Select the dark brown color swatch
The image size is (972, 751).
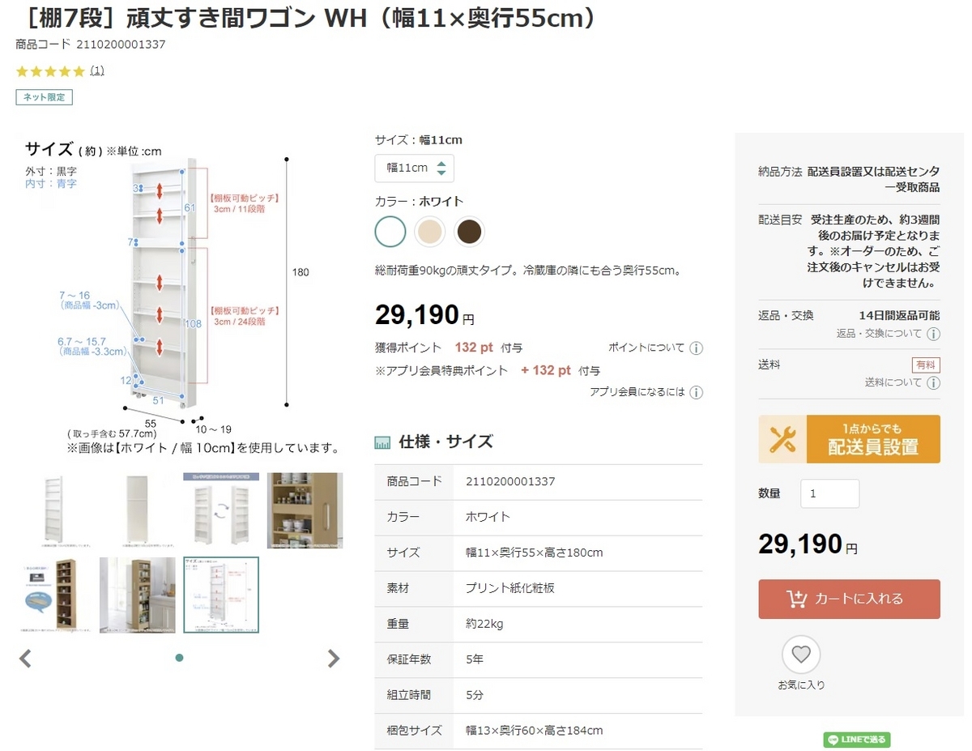click(469, 232)
